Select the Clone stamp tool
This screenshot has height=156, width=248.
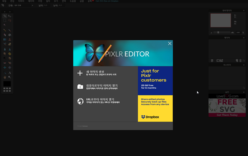pyautogui.click(x=10, y=39)
